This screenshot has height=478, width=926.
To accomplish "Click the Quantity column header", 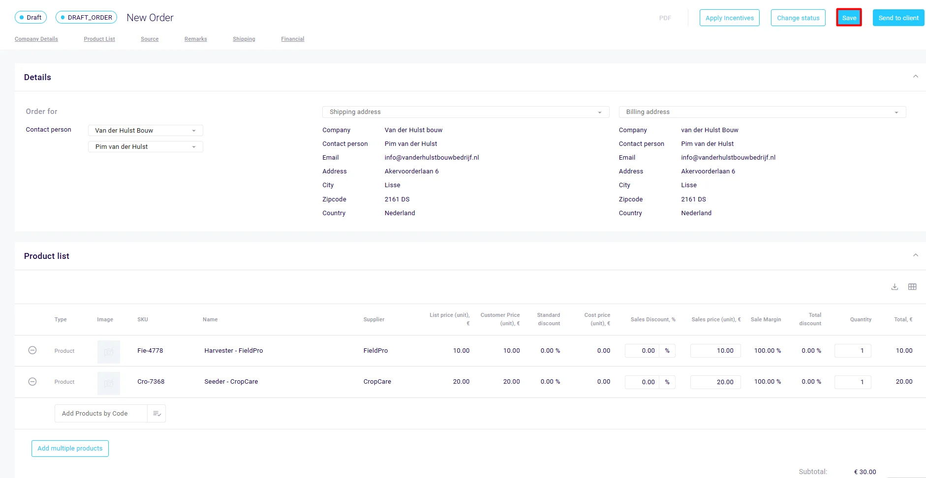I will (x=861, y=319).
